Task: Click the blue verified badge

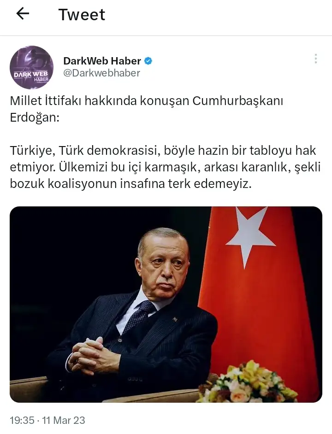Action: pyautogui.click(x=148, y=61)
